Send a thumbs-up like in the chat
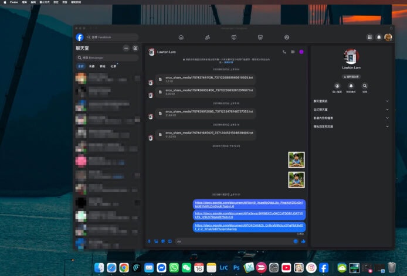407x276 pixels. (303, 241)
